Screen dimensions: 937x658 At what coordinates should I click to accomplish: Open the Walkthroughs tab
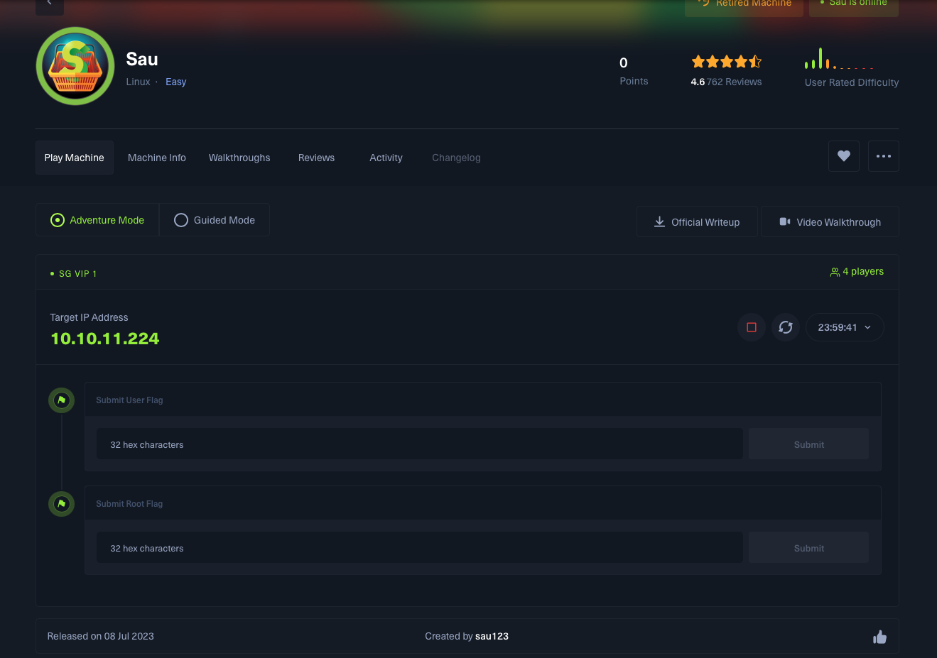239,158
